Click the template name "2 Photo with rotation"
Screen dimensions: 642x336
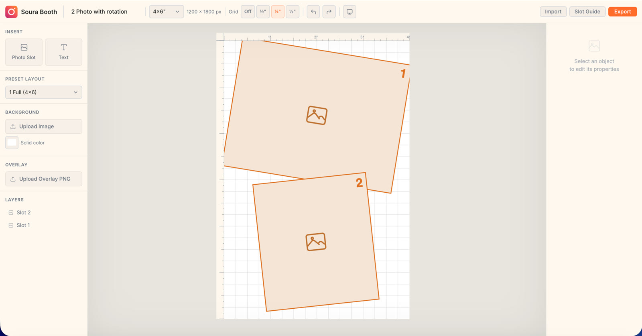[x=99, y=12]
